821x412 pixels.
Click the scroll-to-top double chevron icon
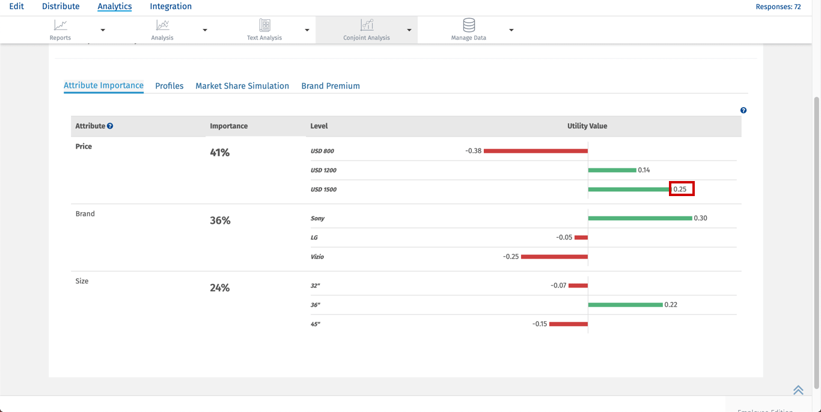[x=798, y=390]
